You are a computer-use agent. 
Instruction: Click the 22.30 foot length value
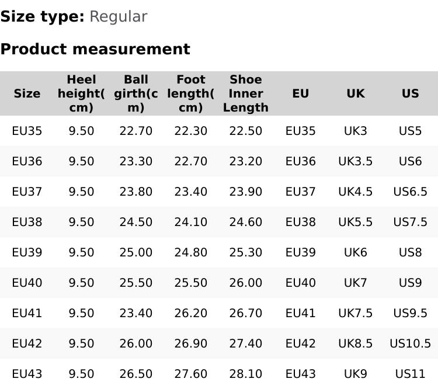[x=190, y=131]
